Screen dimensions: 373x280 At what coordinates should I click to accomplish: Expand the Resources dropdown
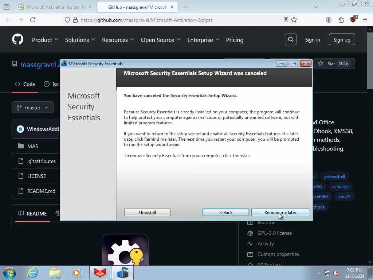pyautogui.click(x=118, y=40)
